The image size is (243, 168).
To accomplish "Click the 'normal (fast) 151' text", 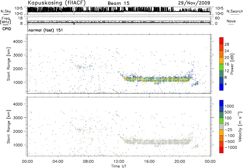I will [x=46, y=30].
